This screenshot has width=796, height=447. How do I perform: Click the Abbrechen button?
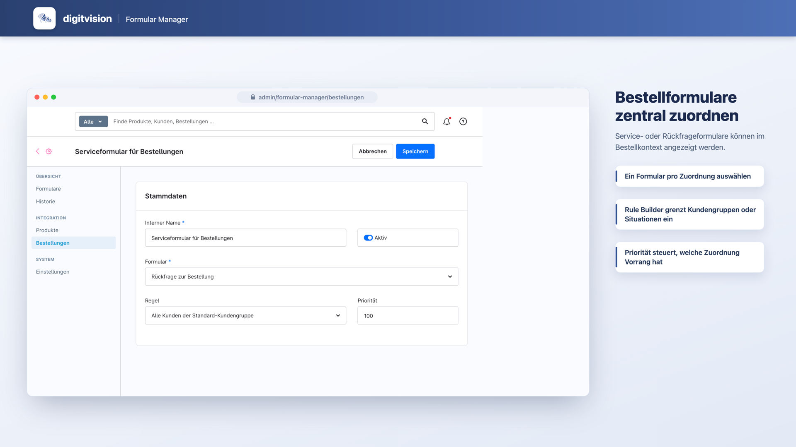373,151
